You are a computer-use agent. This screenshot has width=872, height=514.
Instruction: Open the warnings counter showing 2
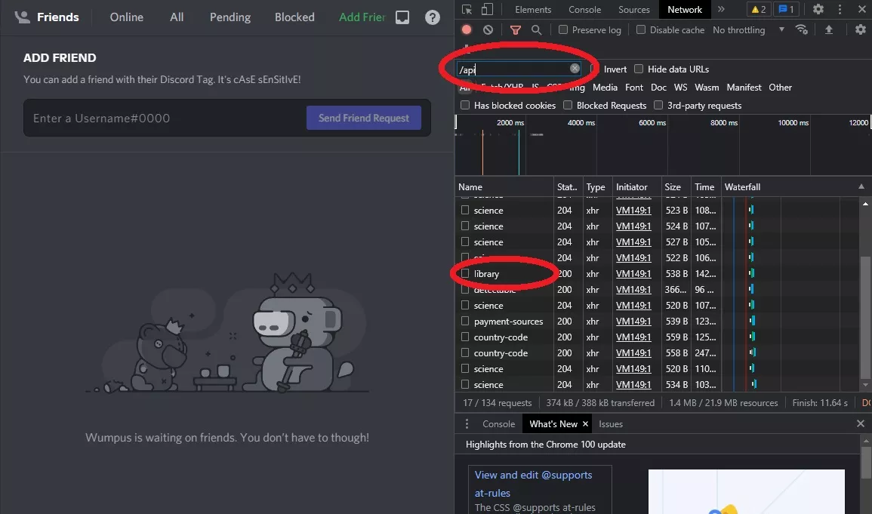pyautogui.click(x=759, y=10)
